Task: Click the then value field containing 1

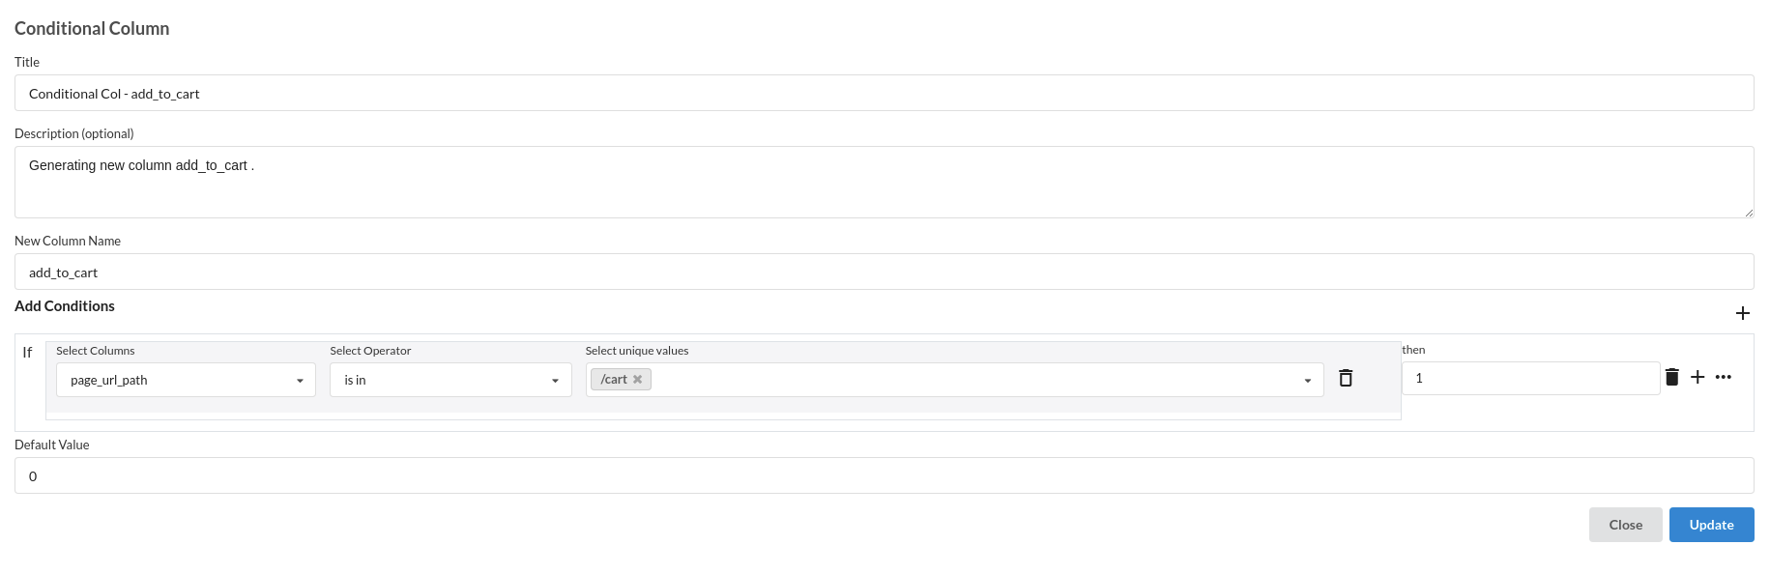Action: click(x=1530, y=378)
